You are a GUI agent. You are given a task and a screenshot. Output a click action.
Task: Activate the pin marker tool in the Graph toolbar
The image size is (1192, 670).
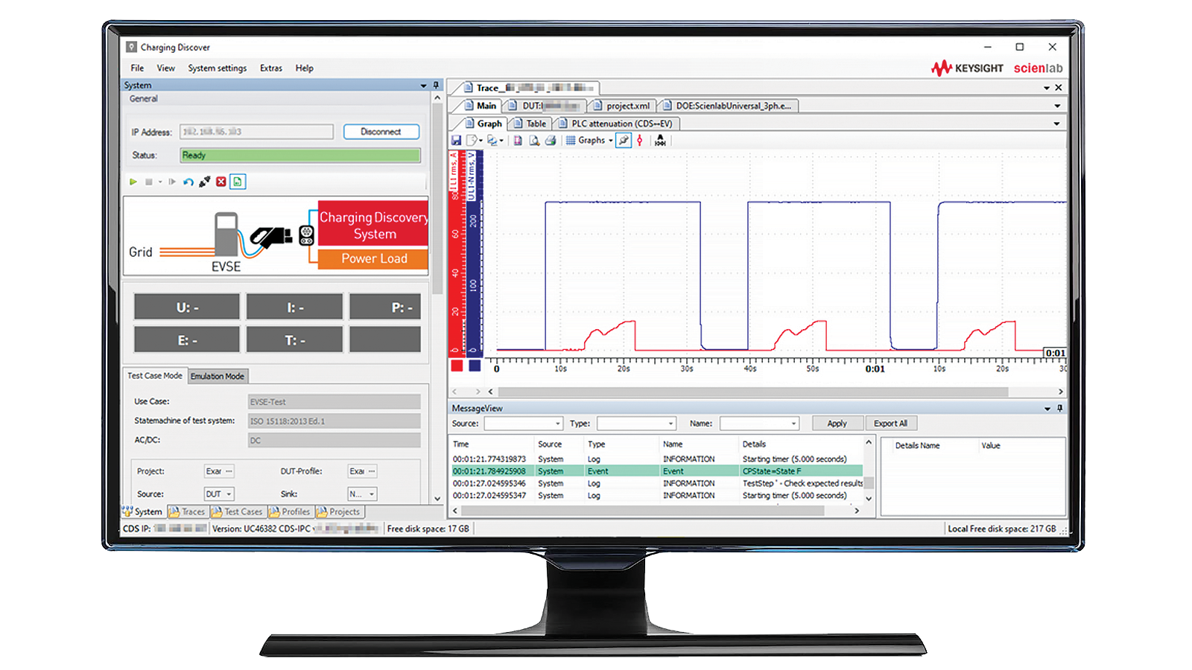(624, 141)
